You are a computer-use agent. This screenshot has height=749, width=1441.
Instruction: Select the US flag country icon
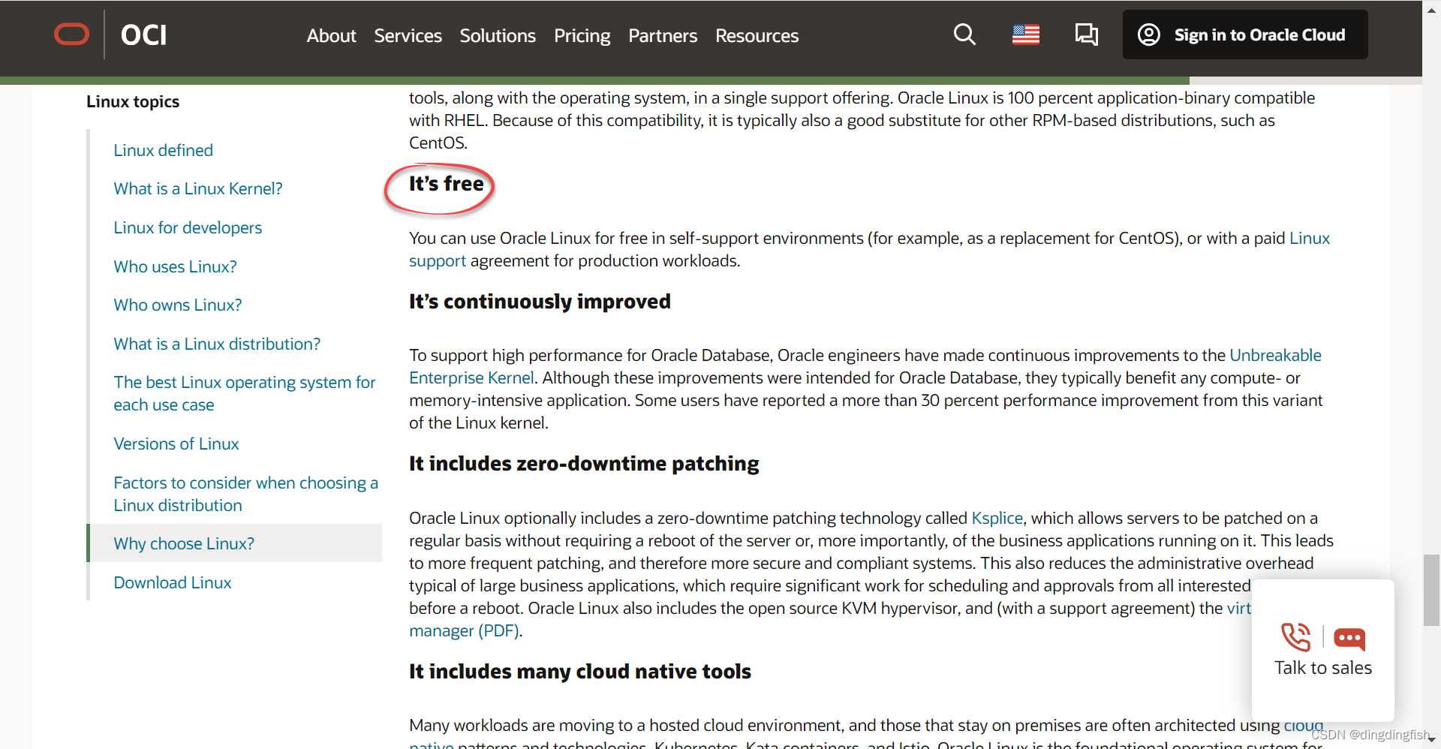1025,35
